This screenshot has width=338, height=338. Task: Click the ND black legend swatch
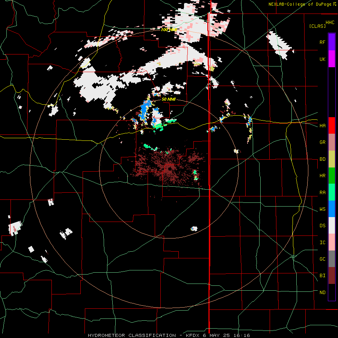[x=332, y=292]
